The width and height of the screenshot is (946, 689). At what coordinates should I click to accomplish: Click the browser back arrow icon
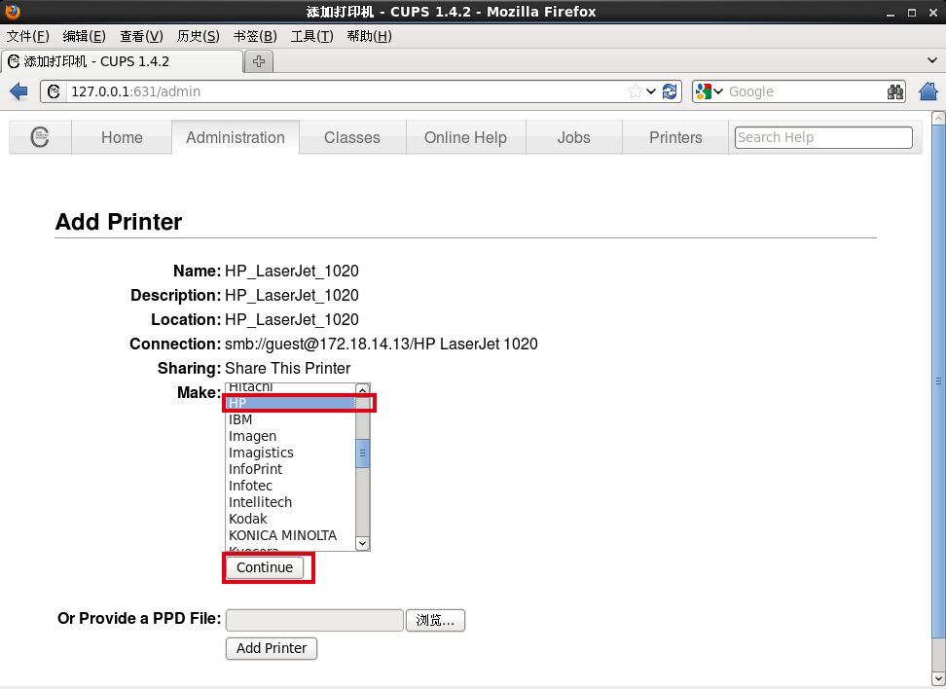[18, 91]
